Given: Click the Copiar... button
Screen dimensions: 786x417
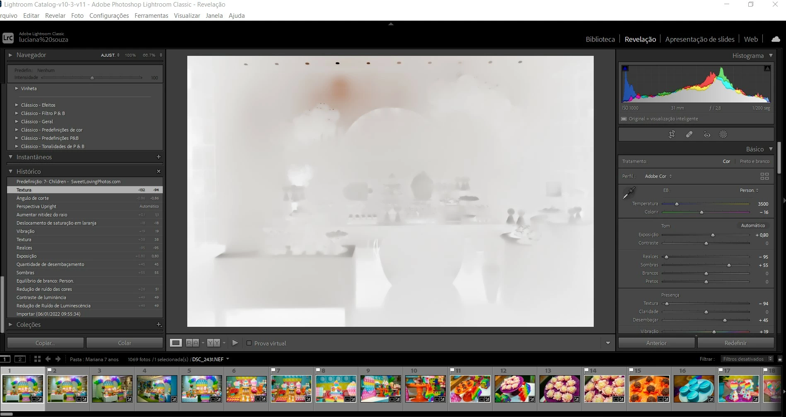Looking at the screenshot, I should tap(45, 343).
